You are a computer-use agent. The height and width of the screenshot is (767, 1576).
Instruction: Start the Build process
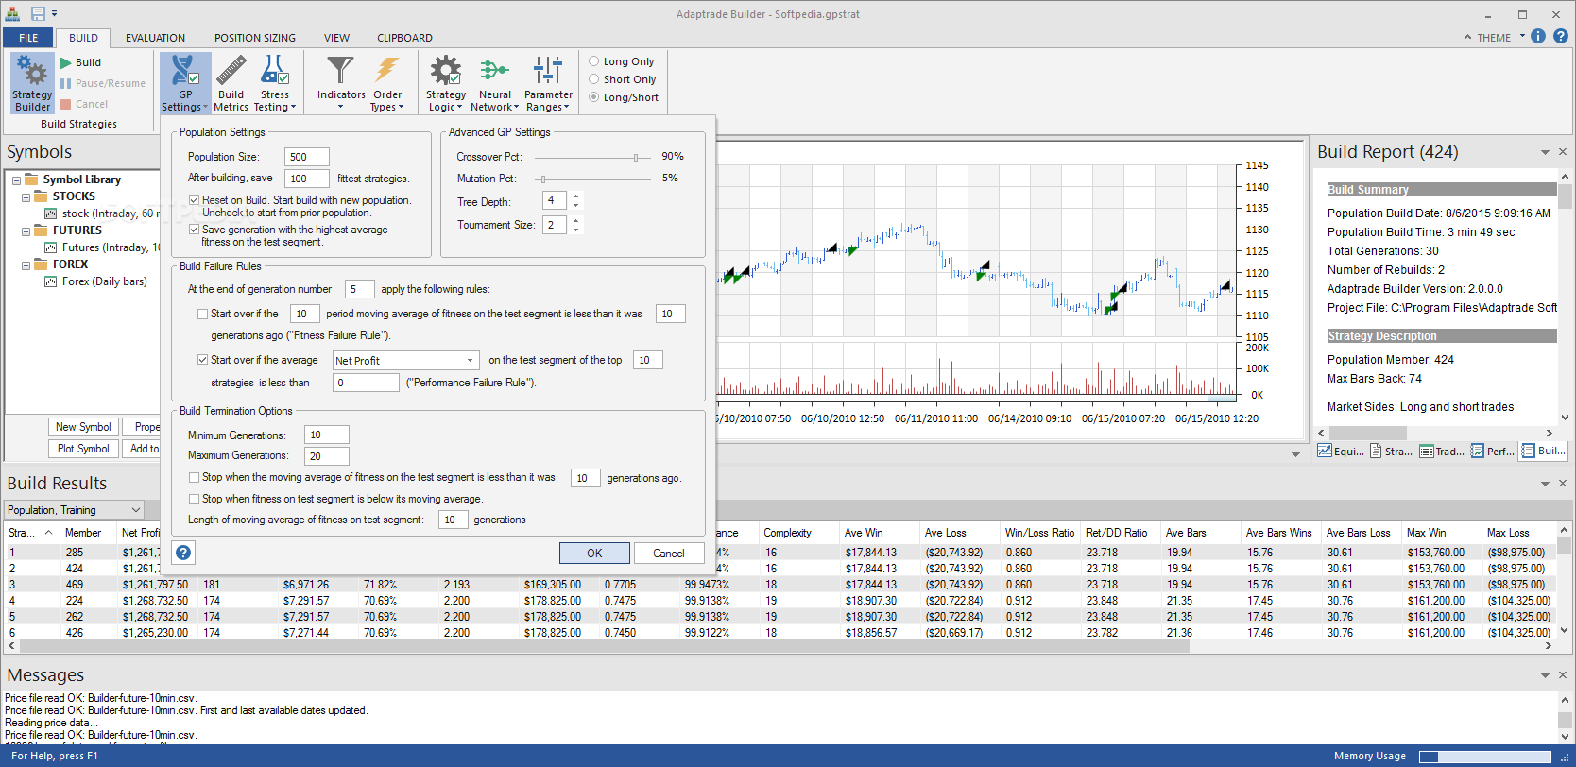click(x=81, y=62)
